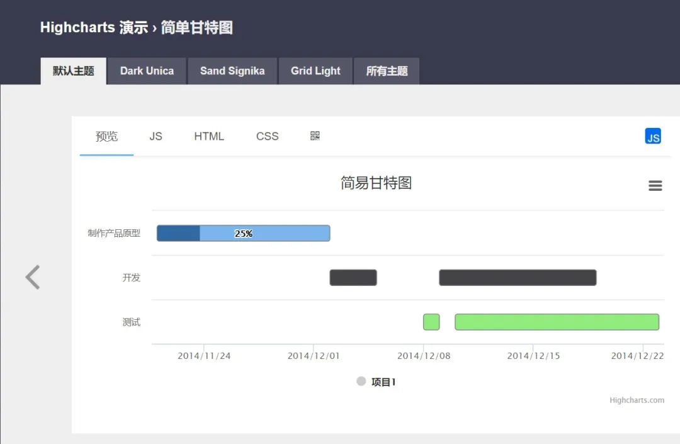
Task: Open the Highcharts.com credits link
Action: tap(637, 400)
